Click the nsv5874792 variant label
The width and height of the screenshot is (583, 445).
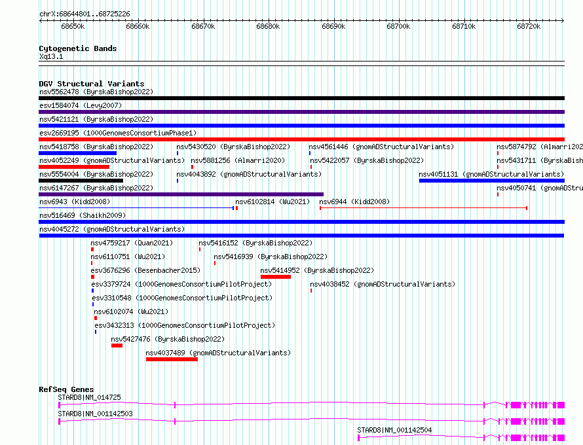540,147
